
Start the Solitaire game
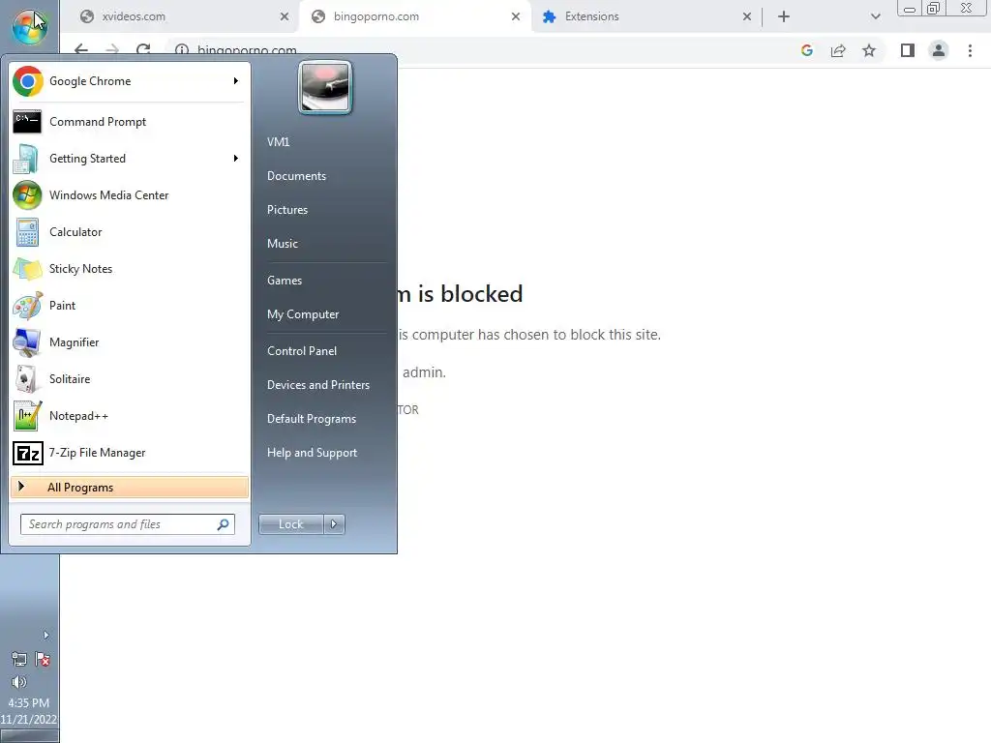[x=130, y=379]
